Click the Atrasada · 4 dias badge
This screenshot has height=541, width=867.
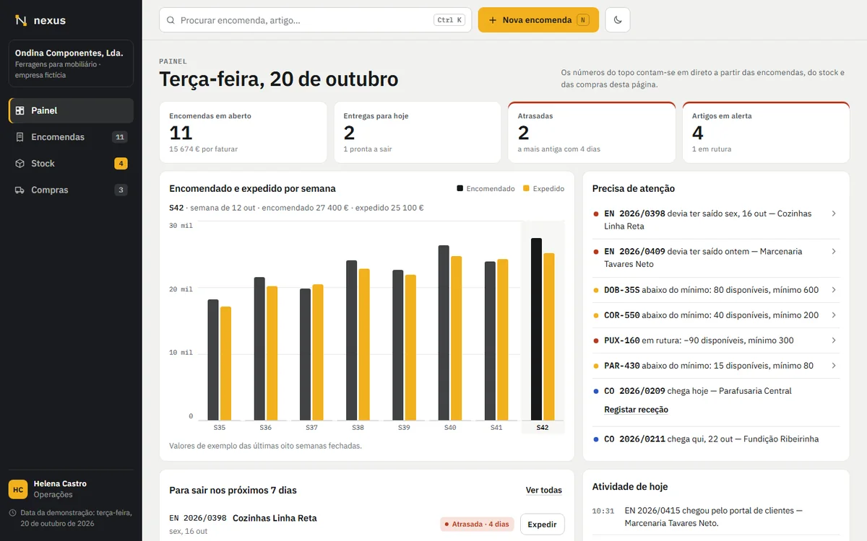pos(477,524)
